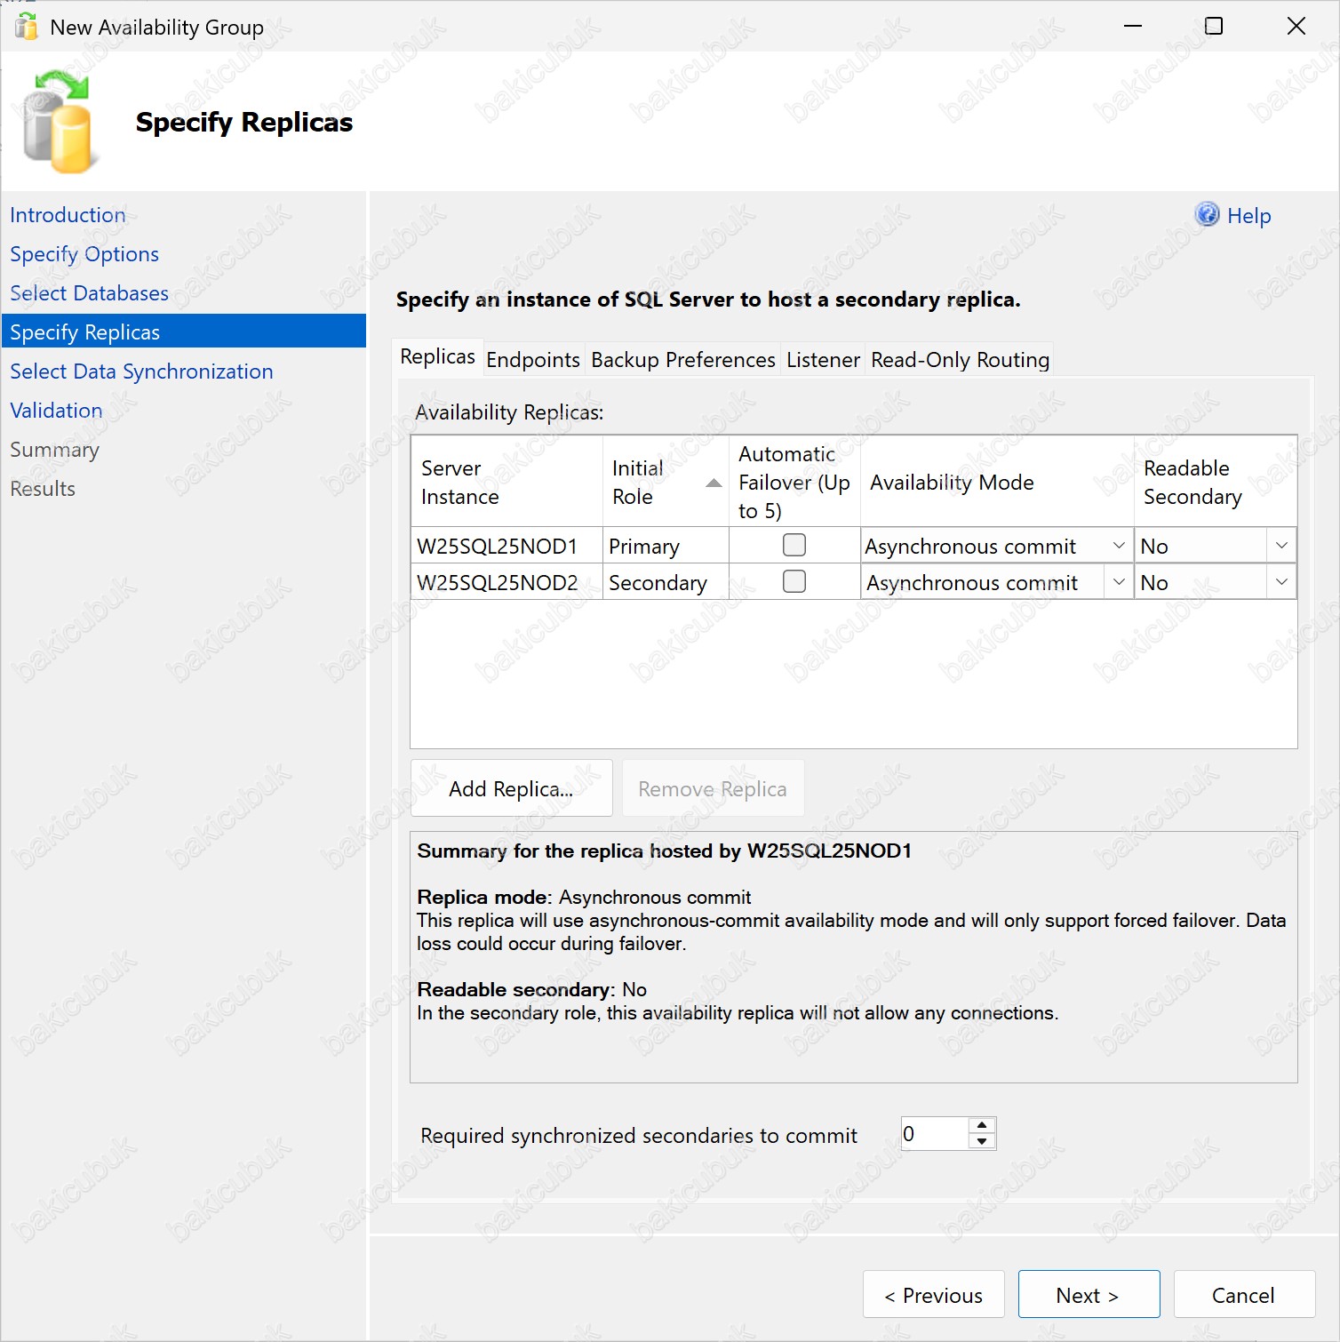
Task: Decrement required synchronized secondaries value
Action: [x=982, y=1142]
